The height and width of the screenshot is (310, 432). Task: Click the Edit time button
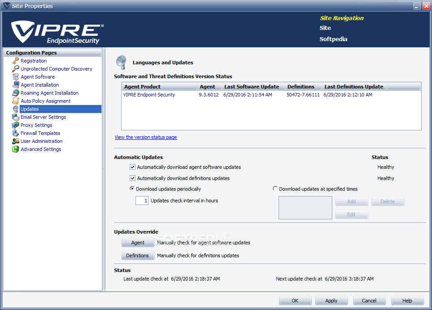click(x=352, y=214)
